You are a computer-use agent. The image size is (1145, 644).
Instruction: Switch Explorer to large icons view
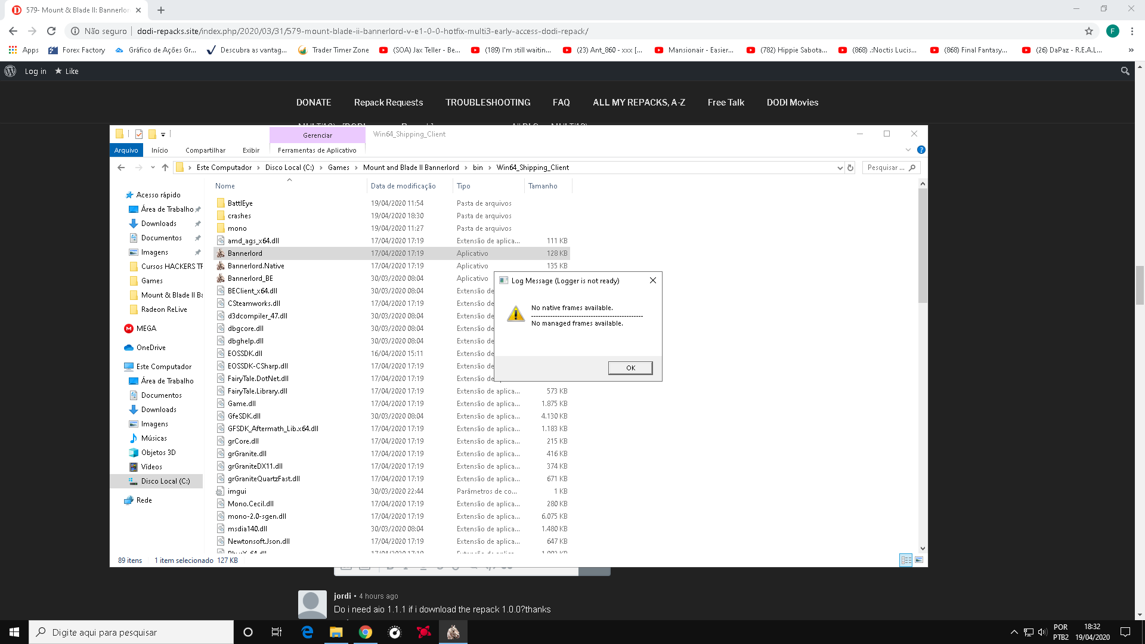coord(919,560)
